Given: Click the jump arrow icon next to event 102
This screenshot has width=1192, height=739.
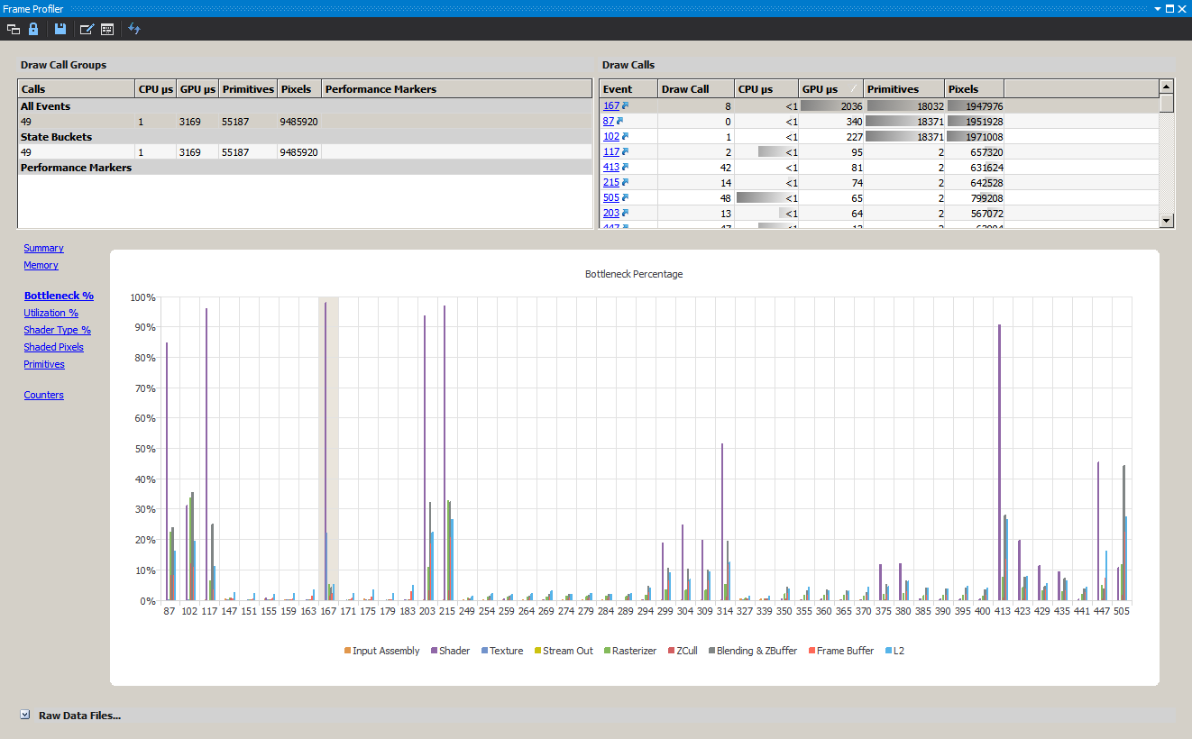Looking at the screenshot, I should [625, 136].
